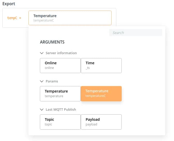Choose the Time argument card
Viewport: 174px width, 141px height.
(101, 65)
